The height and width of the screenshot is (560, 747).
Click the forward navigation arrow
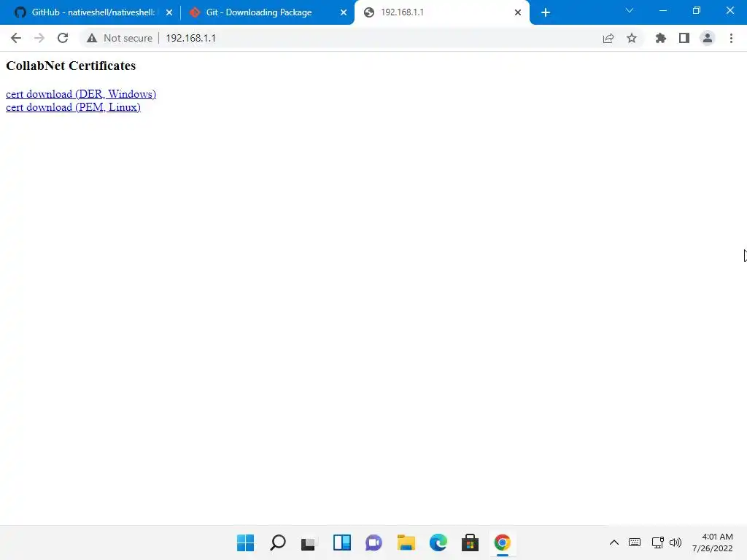point(39,38)
